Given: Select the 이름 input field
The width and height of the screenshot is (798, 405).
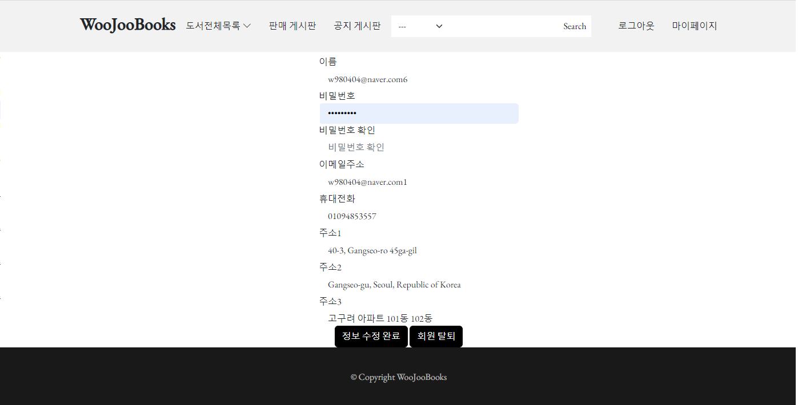Looking at the screenshot, I should pyautogui.click(x=419, y=79).
